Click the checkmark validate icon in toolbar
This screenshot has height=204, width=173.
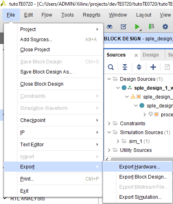click(123, 27)
